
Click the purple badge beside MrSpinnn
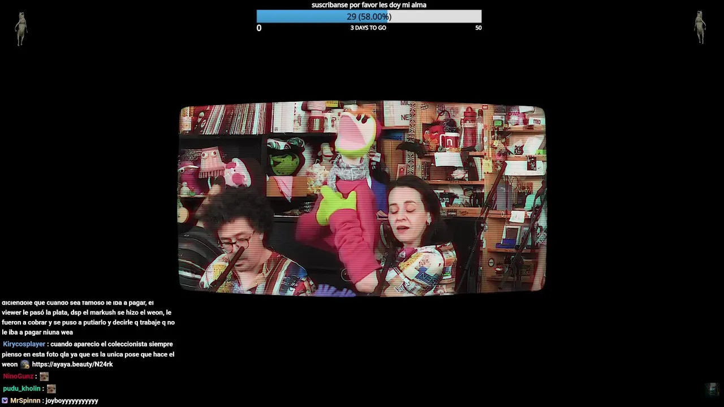point(5,401)
